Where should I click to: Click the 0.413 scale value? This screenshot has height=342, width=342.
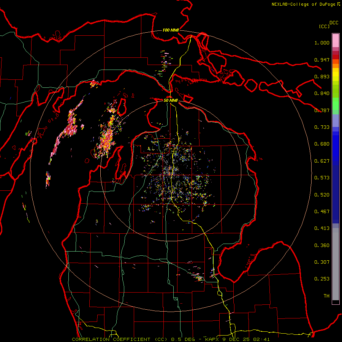click(322, 228)
